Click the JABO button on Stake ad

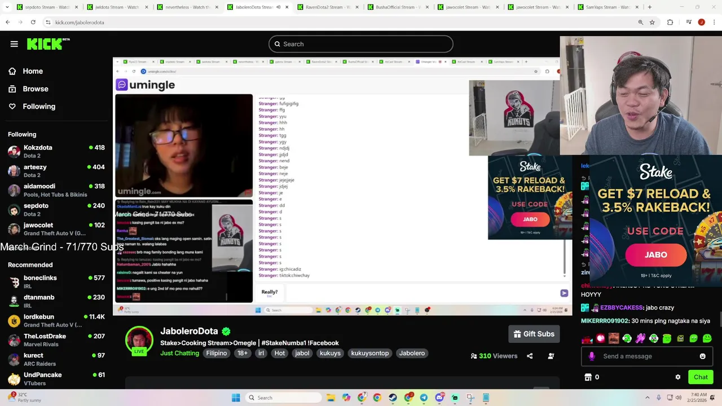point(655,255)
